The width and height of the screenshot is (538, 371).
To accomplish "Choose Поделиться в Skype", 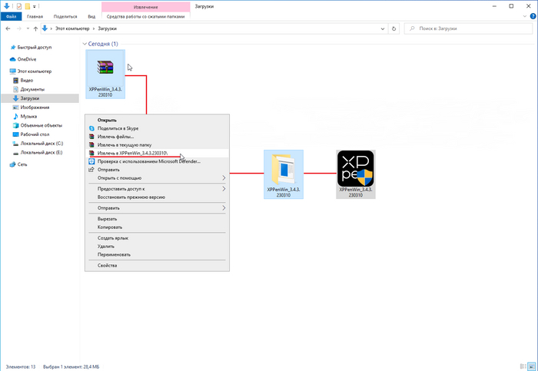I will (x=157, y=128).
